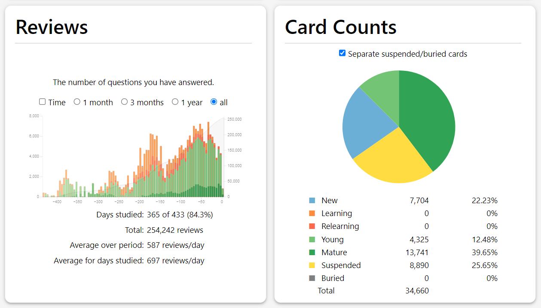This screenshot has width=541, height=308.
Task: Click the Young percentage '12.48%'
Action: coord(485,239)
